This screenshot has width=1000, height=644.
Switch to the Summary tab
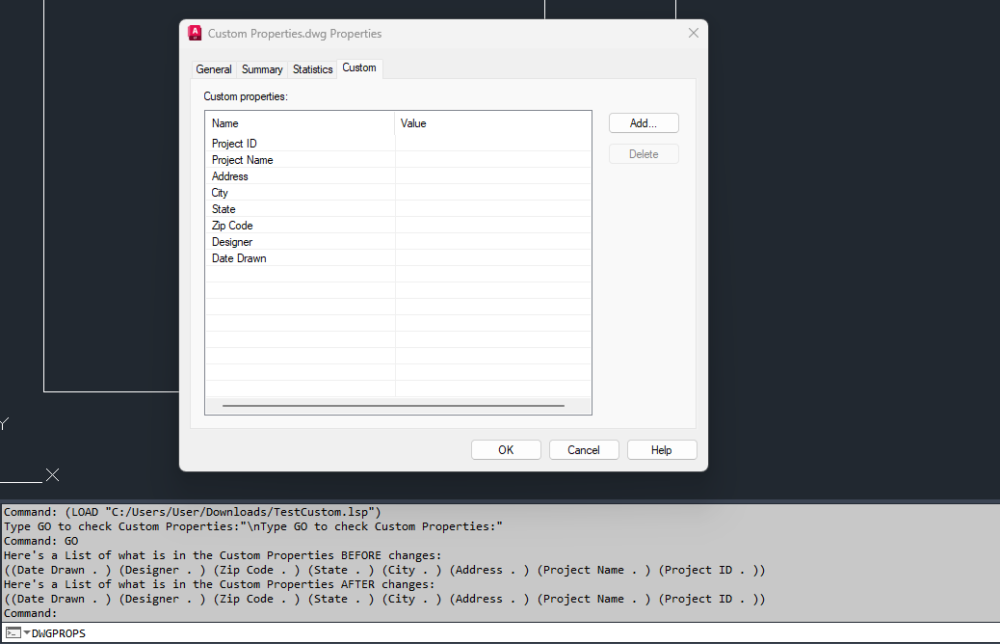click(261, 68)
